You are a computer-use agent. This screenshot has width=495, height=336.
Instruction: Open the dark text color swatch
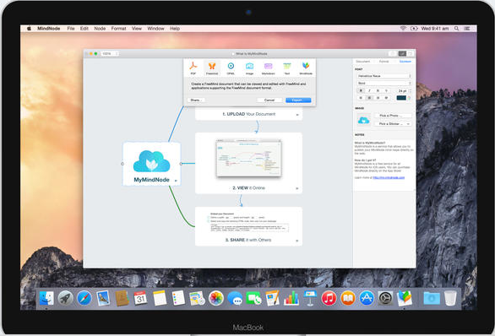[x=401, y=98]
